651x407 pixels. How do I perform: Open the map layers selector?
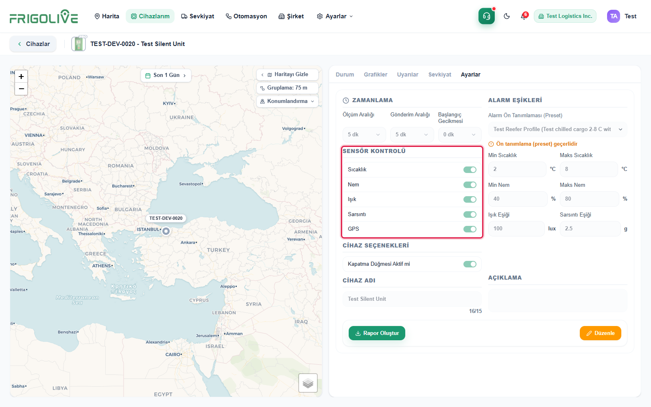point(308,383)
